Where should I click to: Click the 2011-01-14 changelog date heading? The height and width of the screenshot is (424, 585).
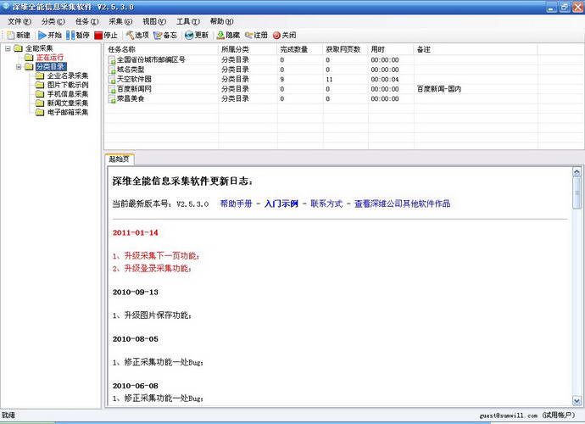click(x=136, y=233)
